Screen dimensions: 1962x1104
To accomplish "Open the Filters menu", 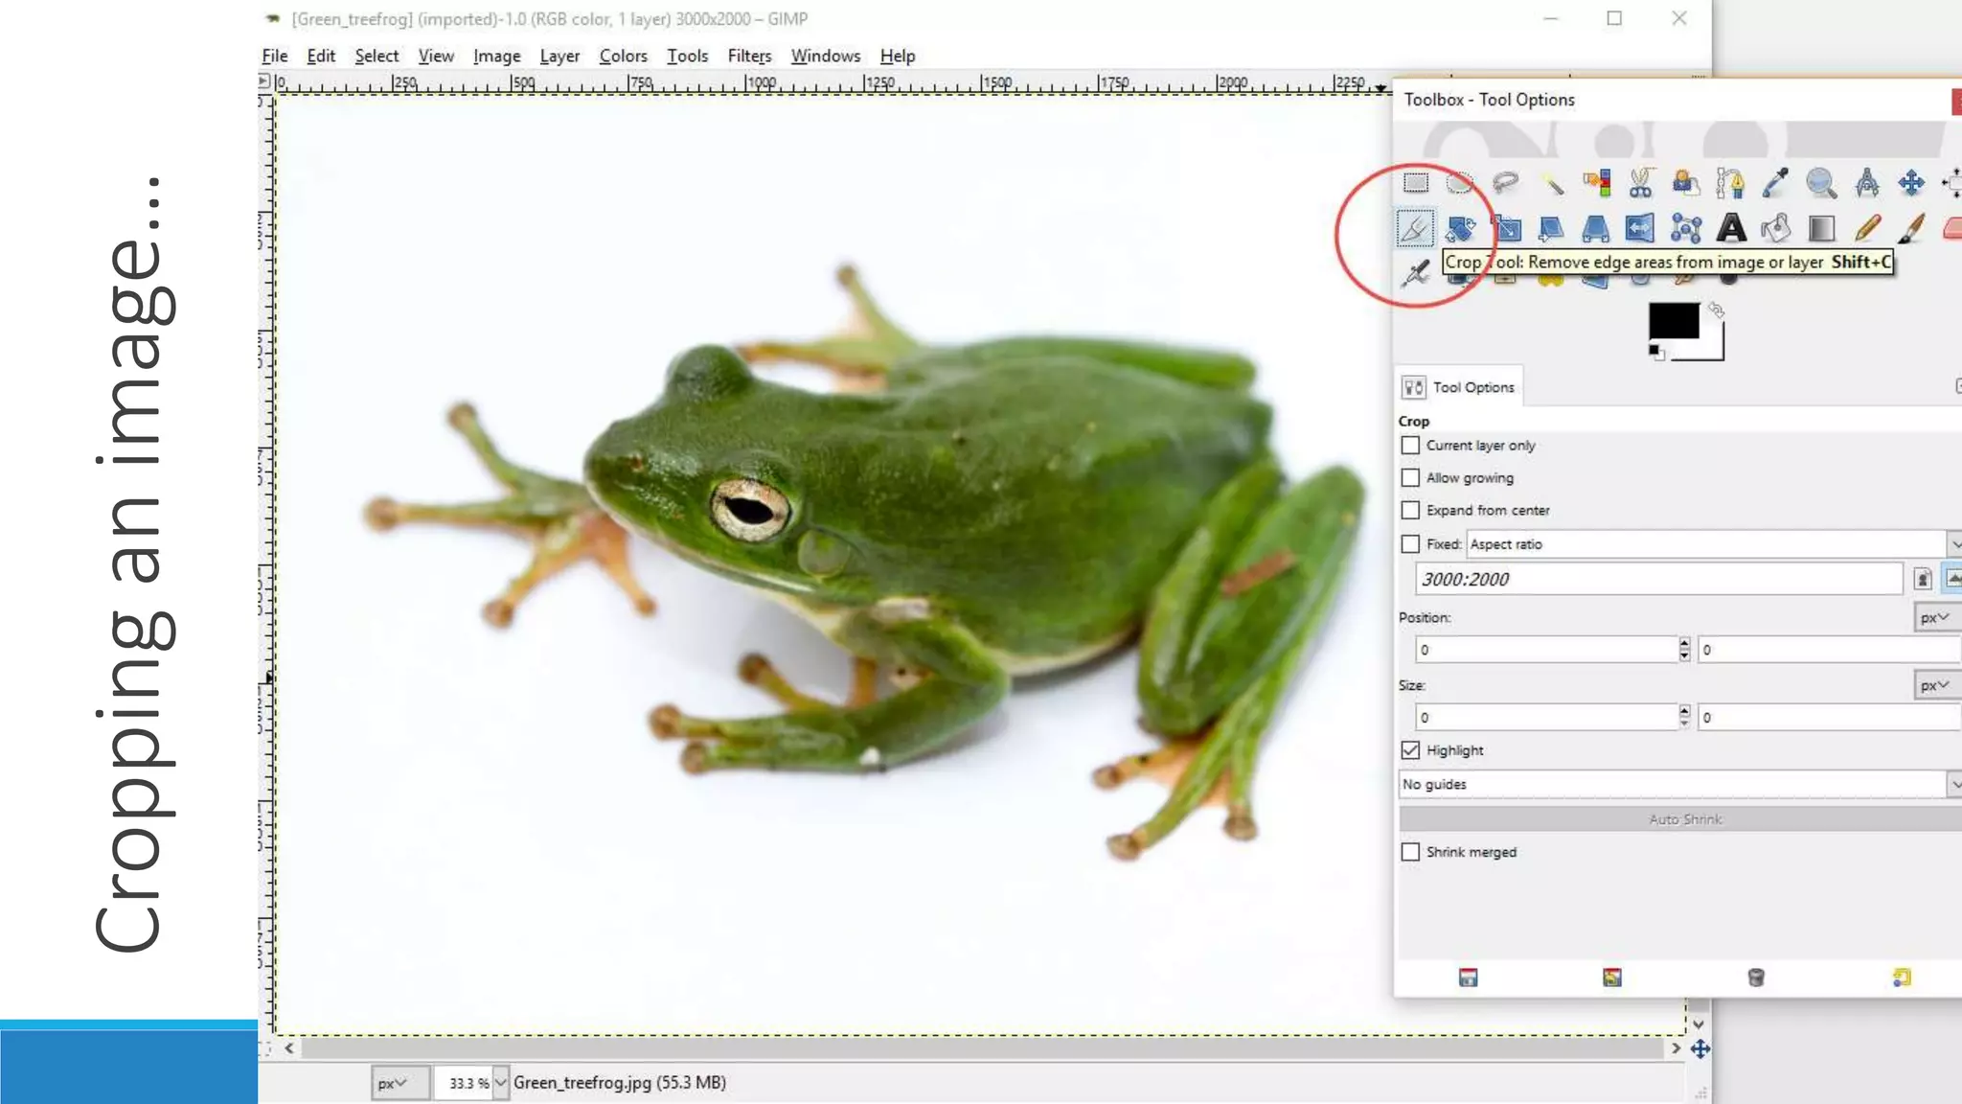I will tap(749, 57).
